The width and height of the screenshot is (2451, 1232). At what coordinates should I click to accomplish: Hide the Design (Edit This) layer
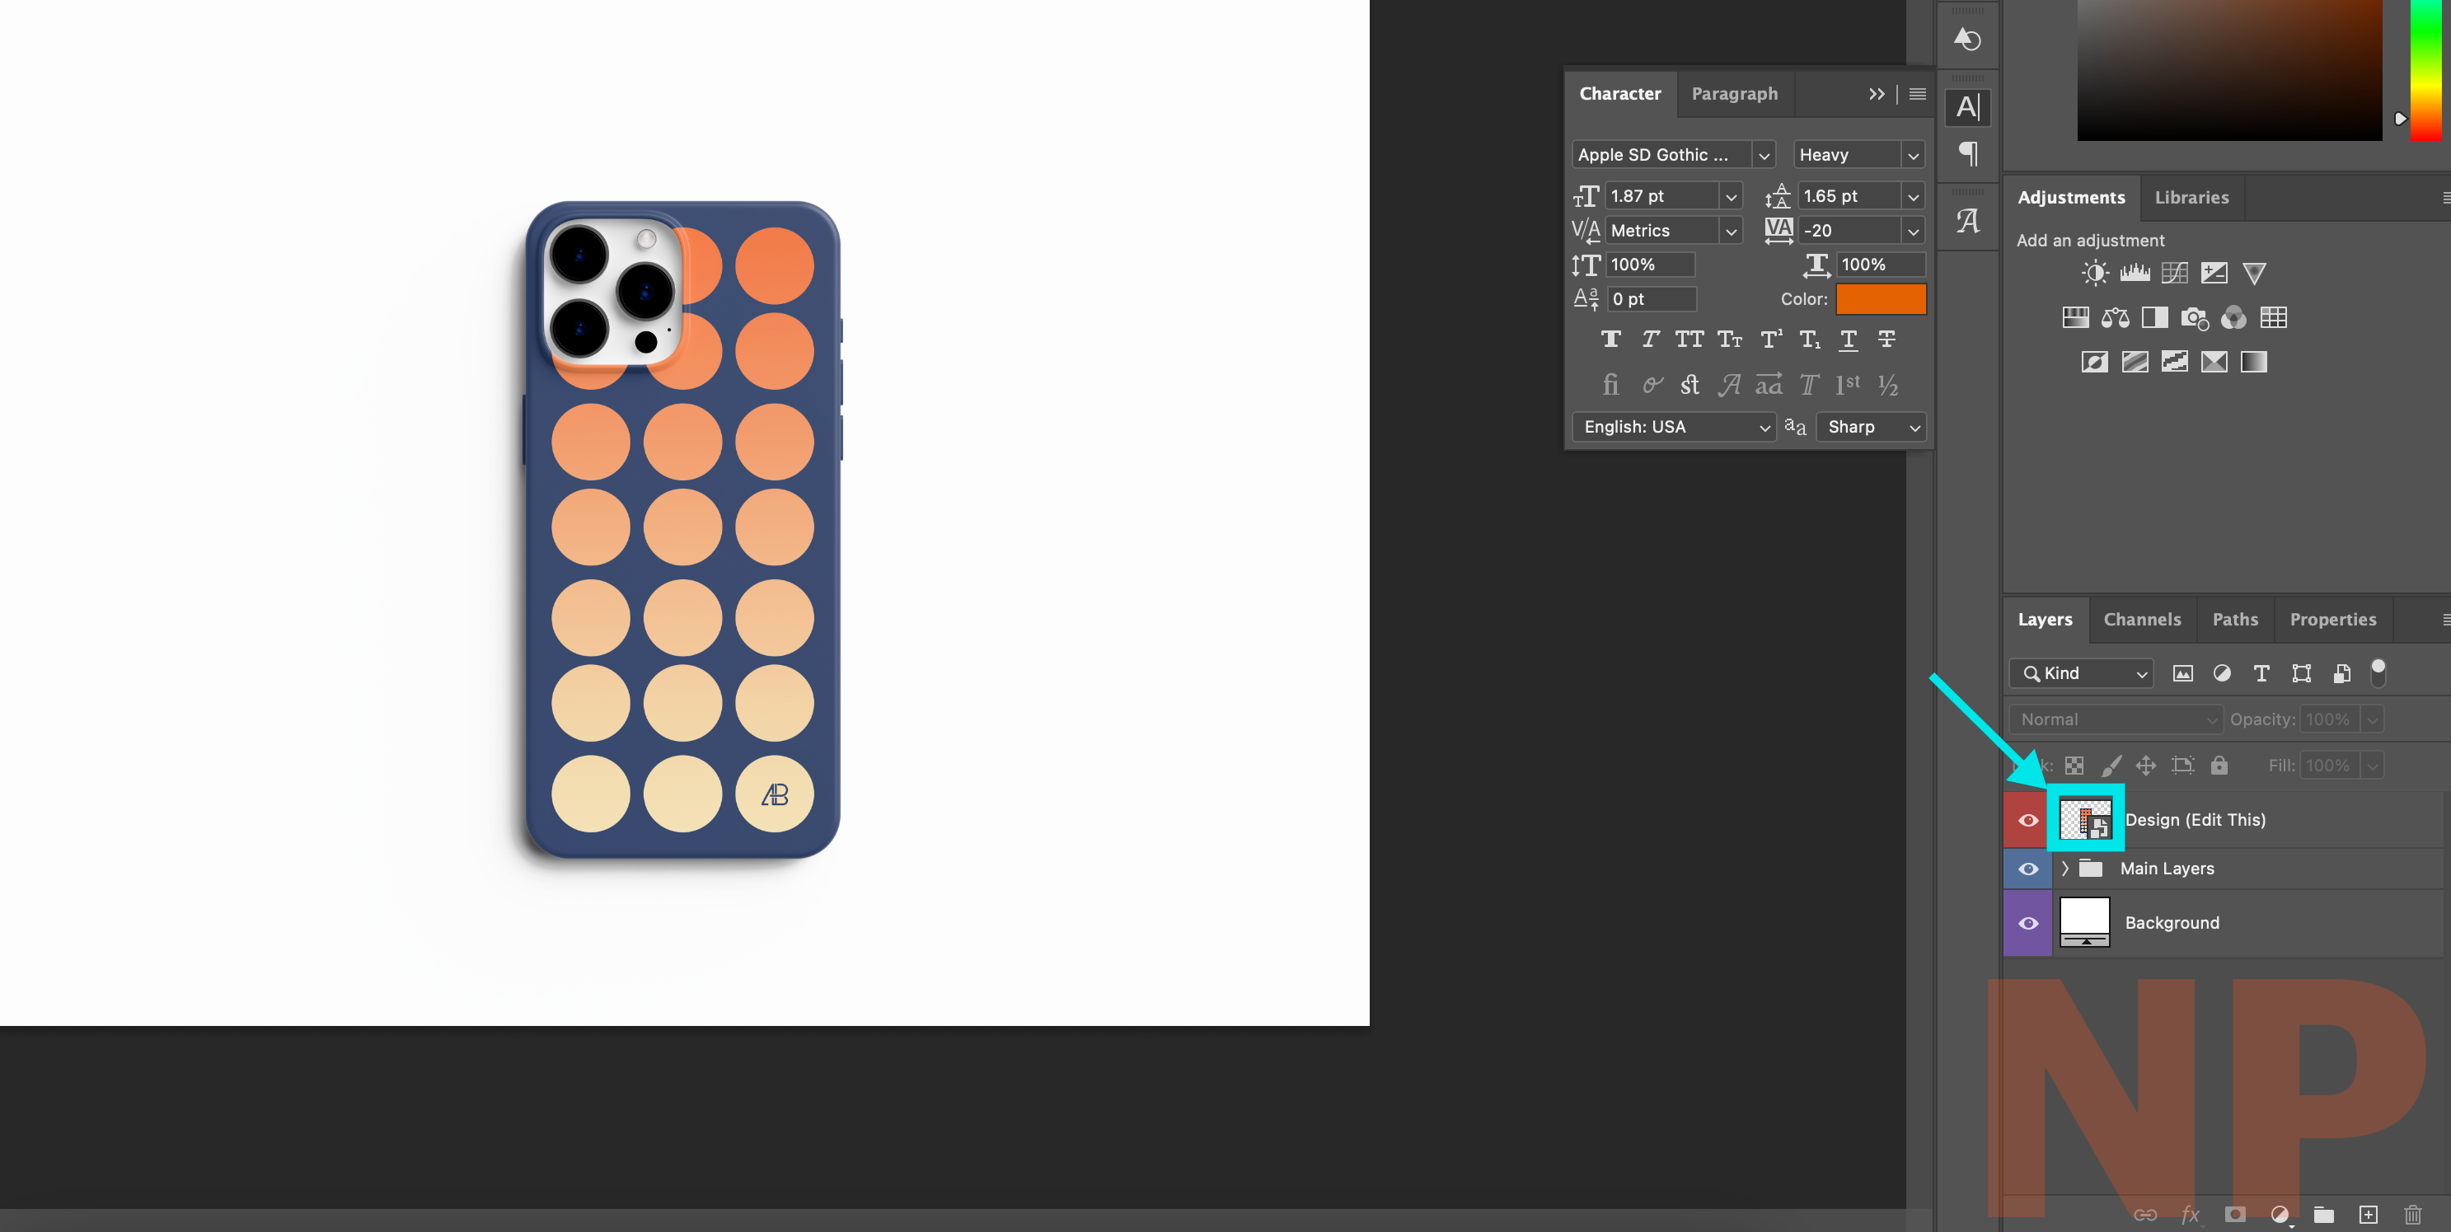coord(2027,820)
